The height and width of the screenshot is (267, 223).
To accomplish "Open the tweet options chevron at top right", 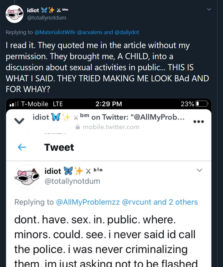I will coord(209,10).
